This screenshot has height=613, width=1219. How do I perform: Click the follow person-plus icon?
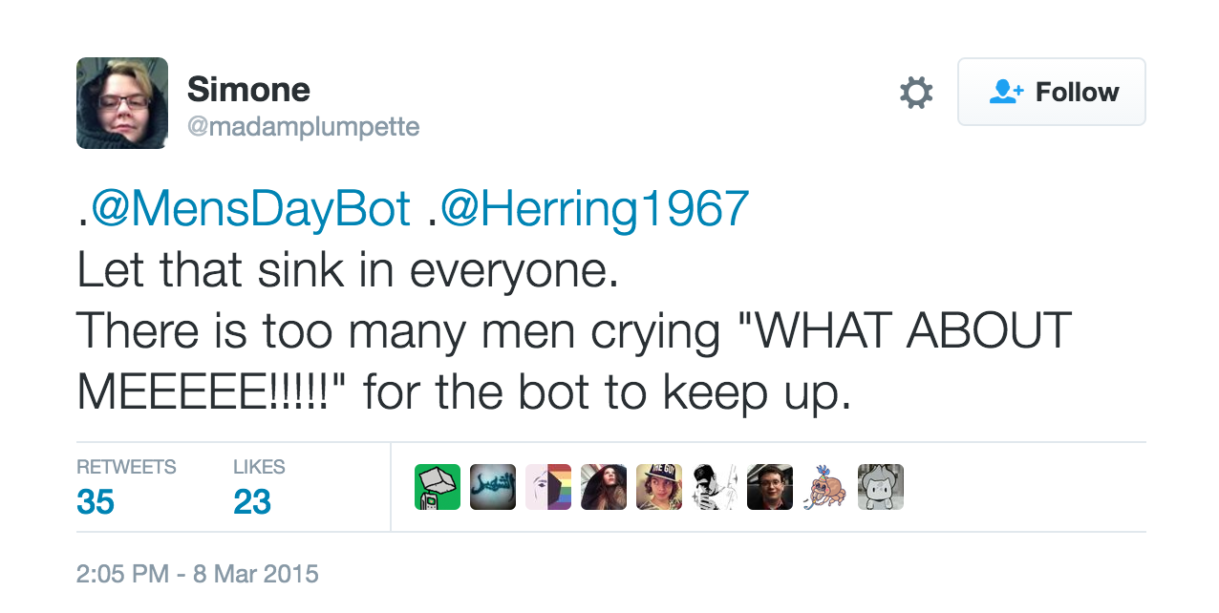click(1007, 92)
